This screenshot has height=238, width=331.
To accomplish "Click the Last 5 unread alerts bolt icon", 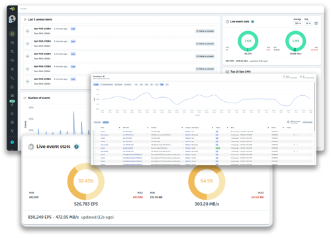I will pyautogui.click(x=25, y=20).
